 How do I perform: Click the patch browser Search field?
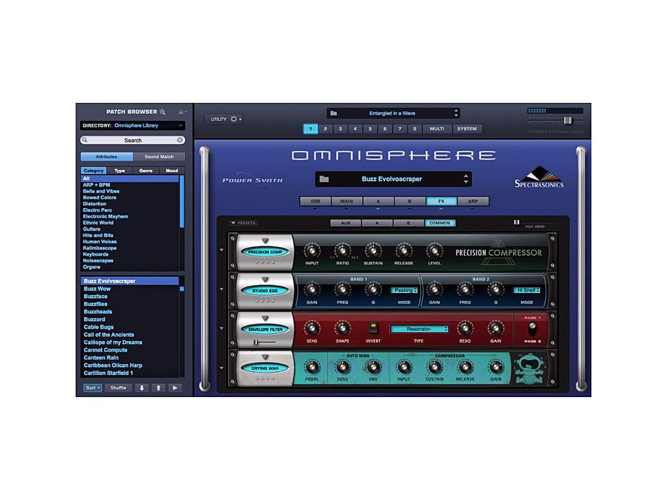click(x=133, y=140)
